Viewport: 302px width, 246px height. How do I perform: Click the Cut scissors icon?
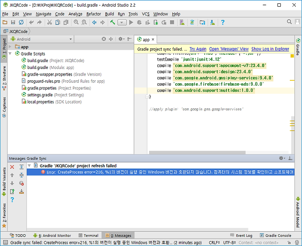[49, 22]
